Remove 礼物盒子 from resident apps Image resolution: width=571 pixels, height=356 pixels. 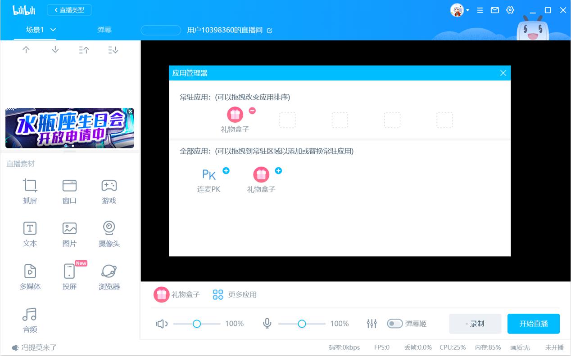(x=253, y=111)
